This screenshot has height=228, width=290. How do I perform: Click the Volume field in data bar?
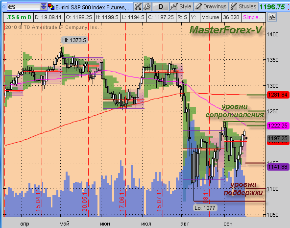pyautogui.click(x=211, y=17)
